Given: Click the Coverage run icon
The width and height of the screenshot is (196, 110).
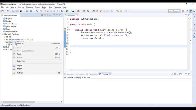Looking at the screenshot, I should coord(73,11).
